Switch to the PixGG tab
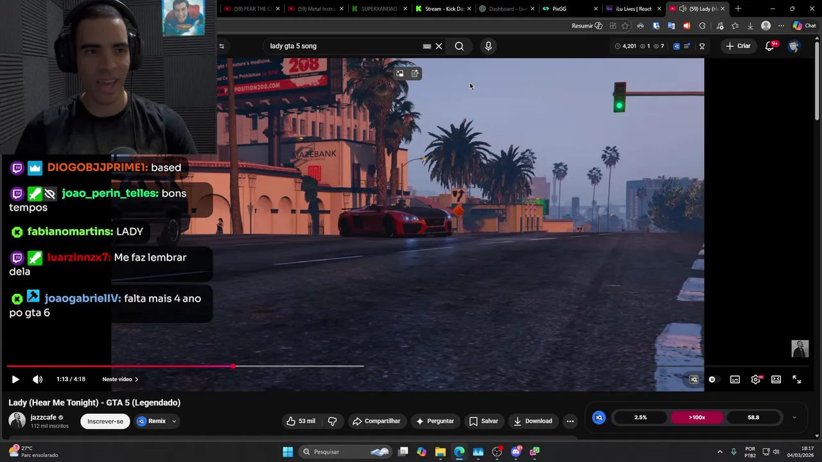 pos(568,9)
